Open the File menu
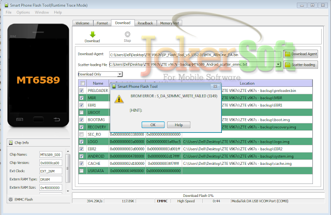This screenshot has height=215, width=331. [x=8, y=12]
